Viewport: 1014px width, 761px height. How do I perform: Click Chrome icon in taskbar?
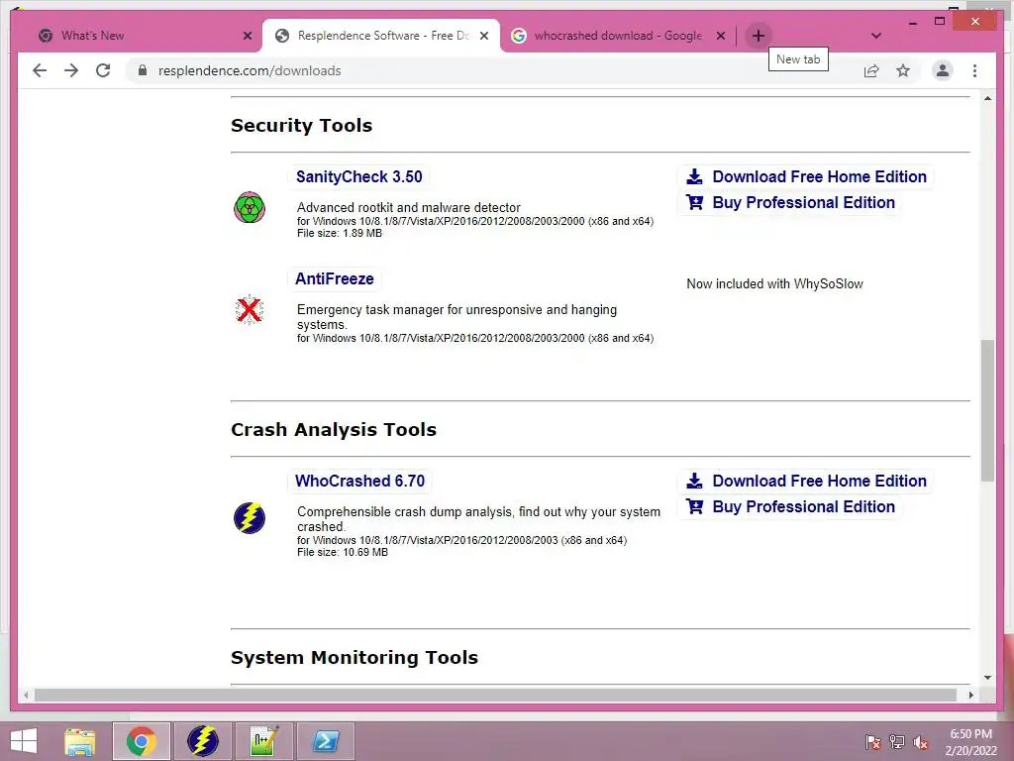142,741
